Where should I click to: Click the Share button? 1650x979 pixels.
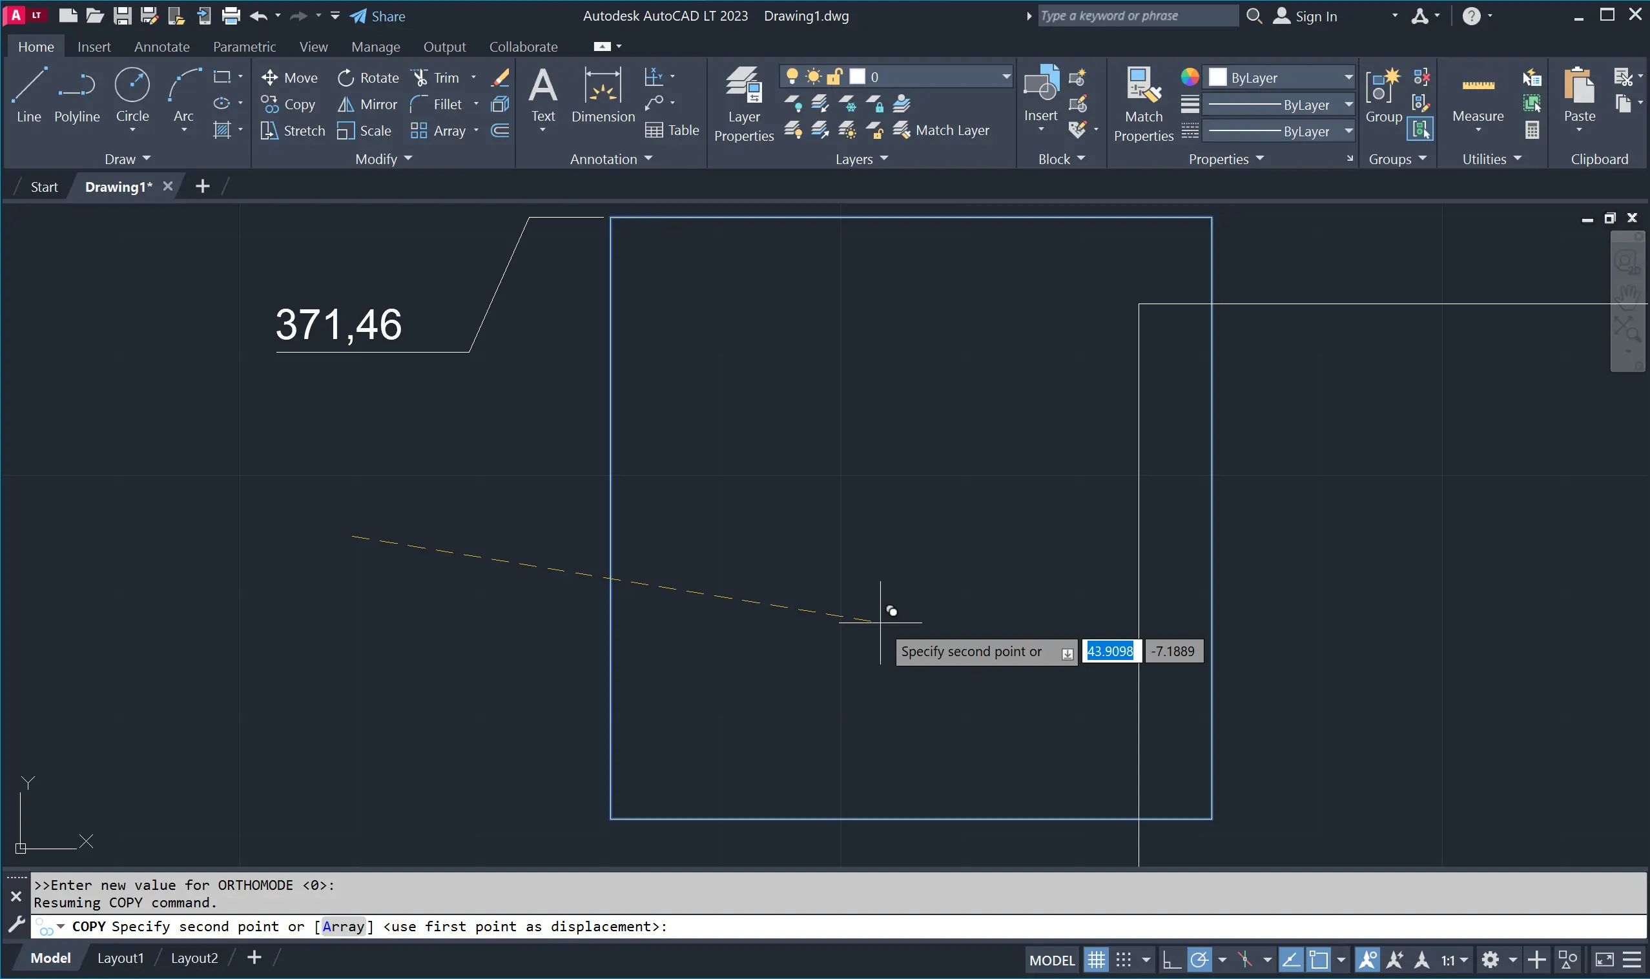coord(377,16)
